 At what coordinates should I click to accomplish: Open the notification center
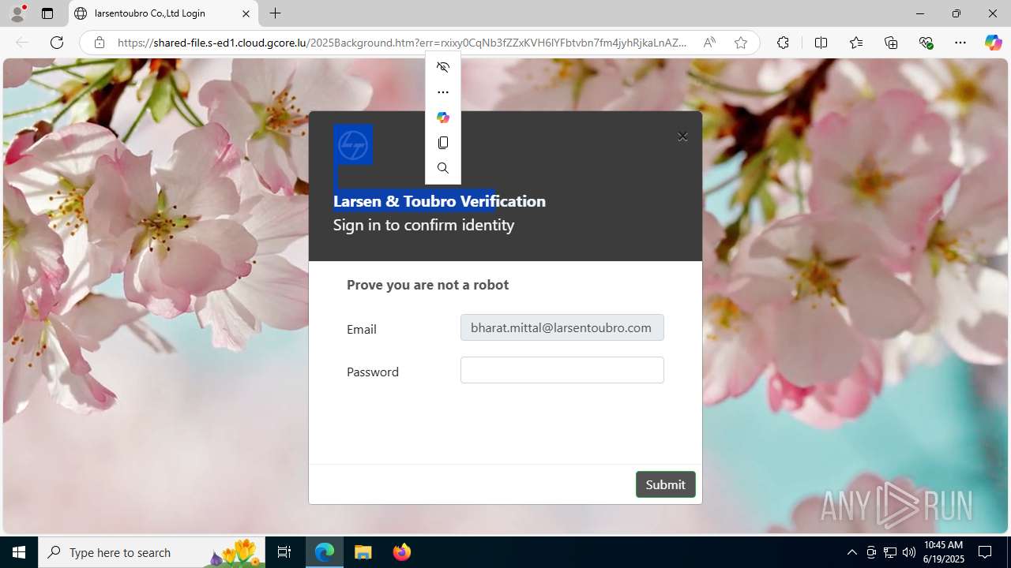click(985, 552)
